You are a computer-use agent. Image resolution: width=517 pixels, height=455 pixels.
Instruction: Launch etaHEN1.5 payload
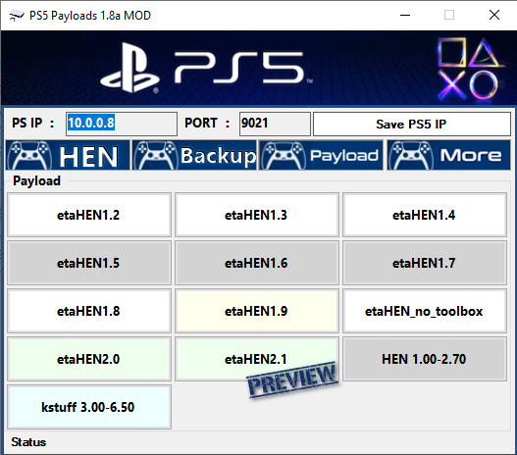[89, 263]
